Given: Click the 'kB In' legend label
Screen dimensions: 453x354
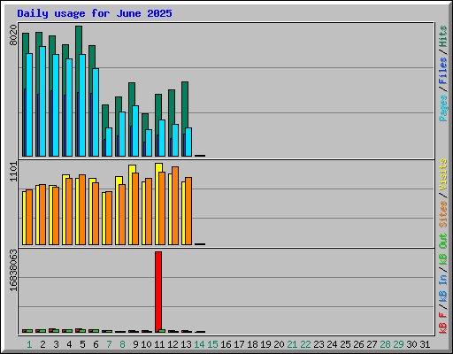Looking at the screenshot, I should click(443, 288).
